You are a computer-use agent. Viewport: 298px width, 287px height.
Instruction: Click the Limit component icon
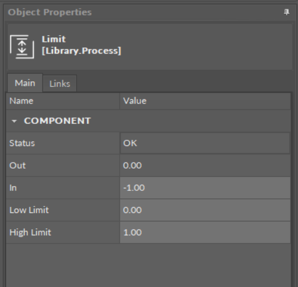[x=22, y=47]
